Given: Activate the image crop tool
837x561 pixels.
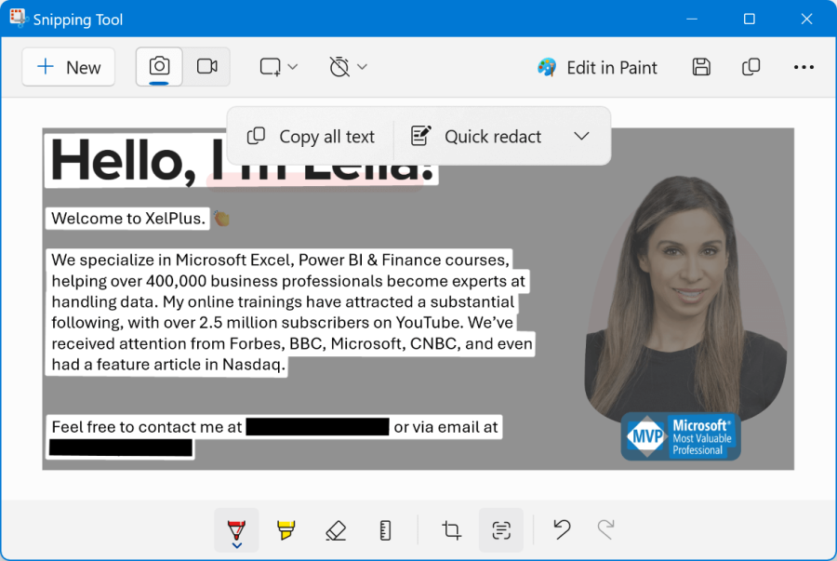Looking at the screenshot, I should 452,530.
